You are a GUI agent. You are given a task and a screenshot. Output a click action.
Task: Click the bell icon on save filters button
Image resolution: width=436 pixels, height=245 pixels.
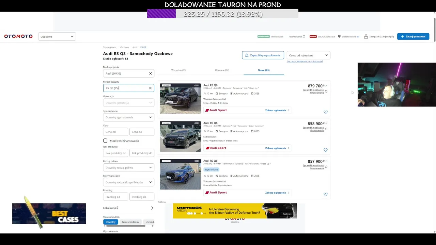click(x=247, y=55)
